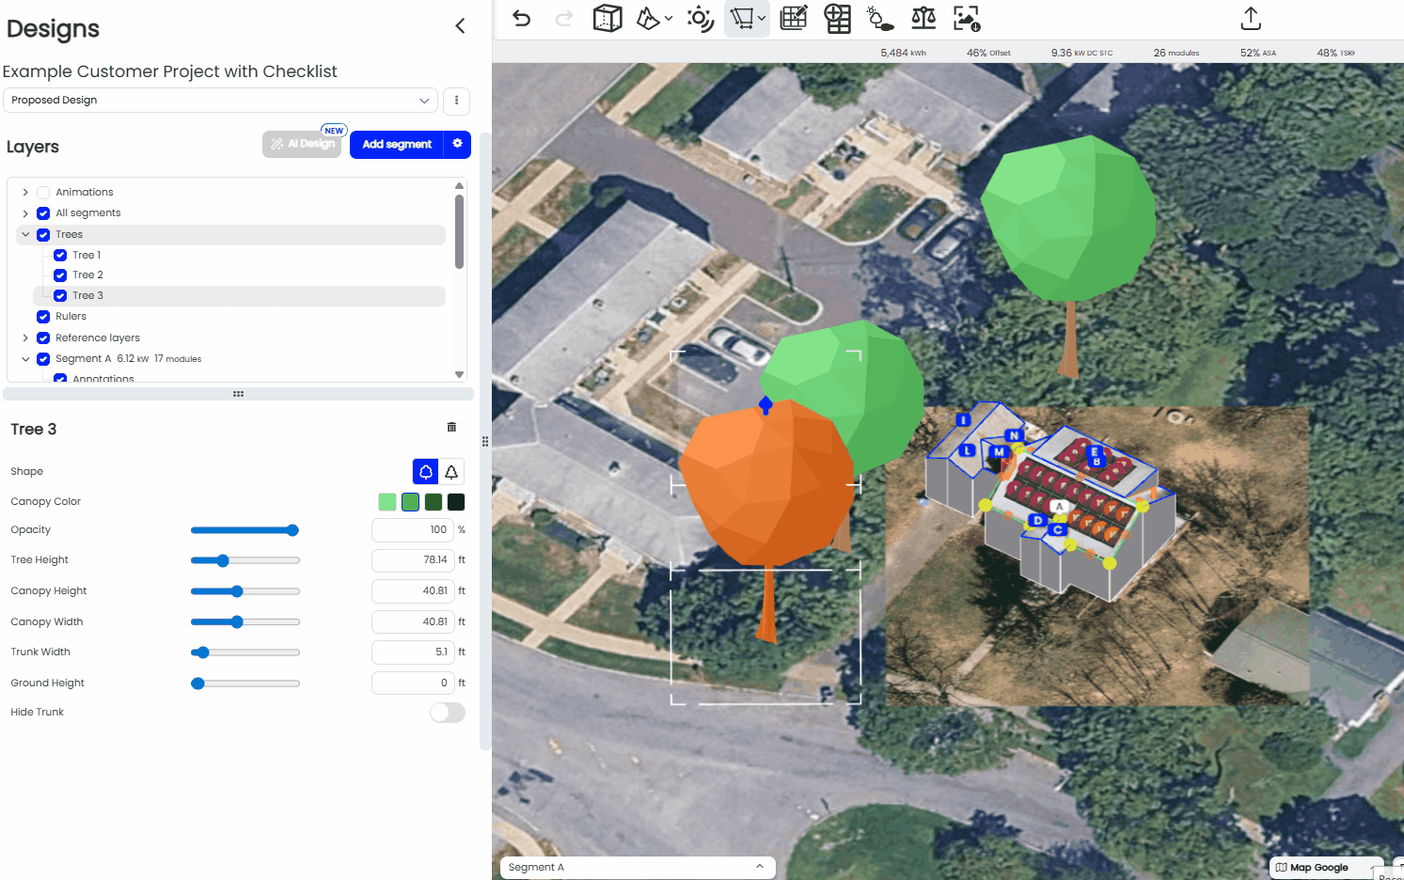1404x880 pixels.
Task: Select the round canopy shape
Action: (426, 472)
